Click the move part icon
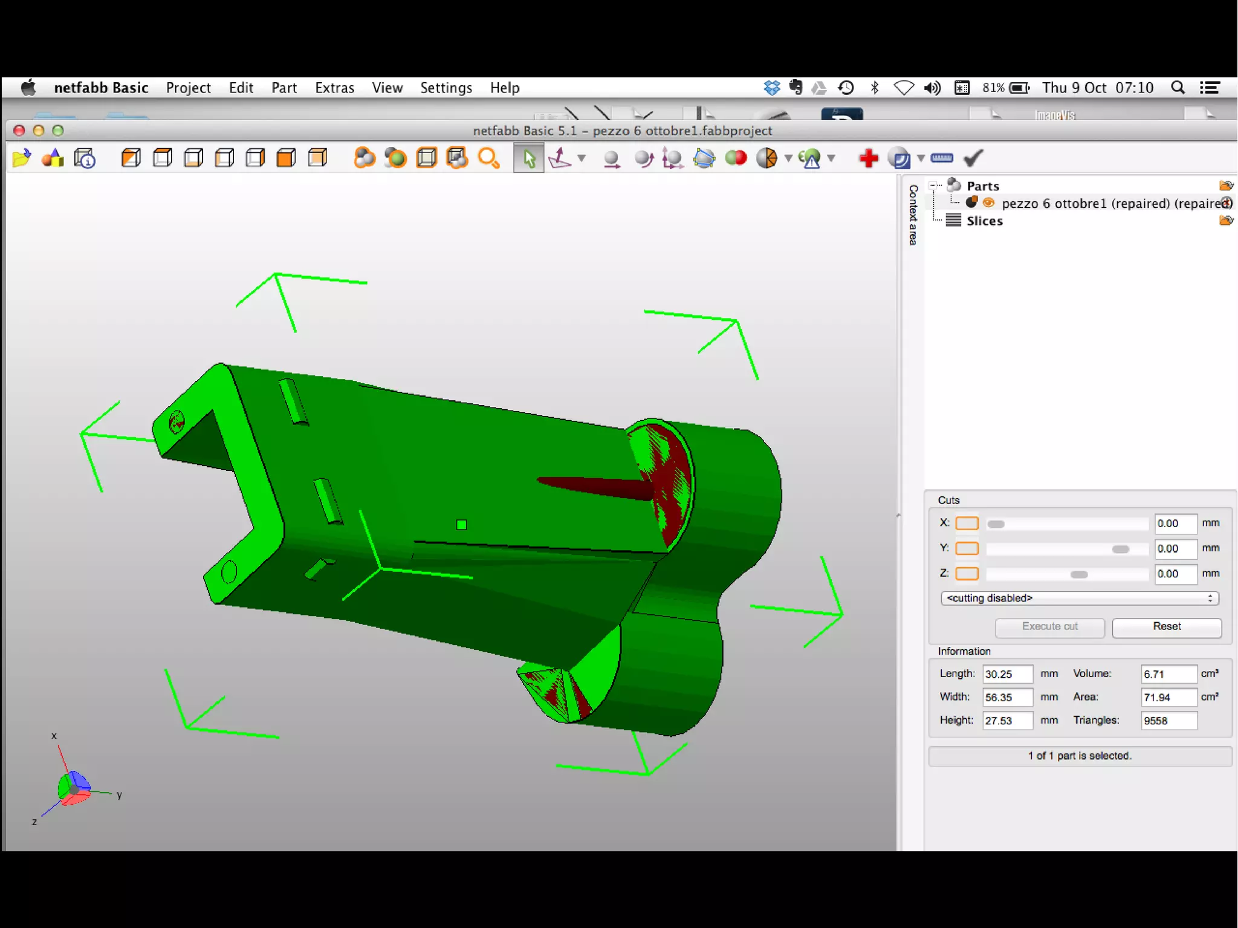The image size is (1238, 928). [x=612, y=158]
